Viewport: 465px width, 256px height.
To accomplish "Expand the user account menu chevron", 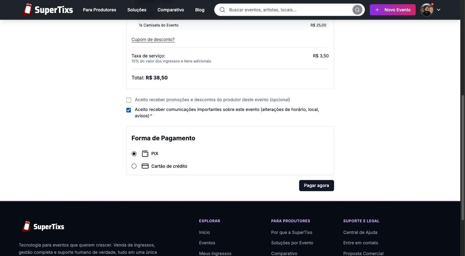I will pos(439,10).
